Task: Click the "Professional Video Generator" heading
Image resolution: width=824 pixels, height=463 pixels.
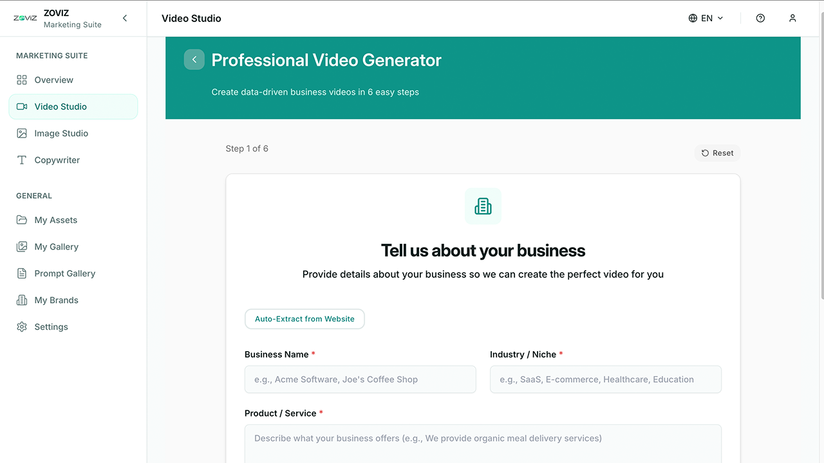Action: click(x=326, y=60)
